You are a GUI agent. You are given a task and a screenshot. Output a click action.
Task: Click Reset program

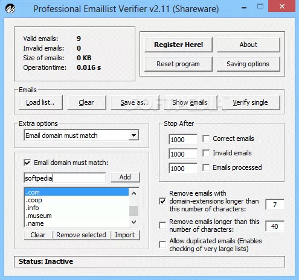(178, 64)
